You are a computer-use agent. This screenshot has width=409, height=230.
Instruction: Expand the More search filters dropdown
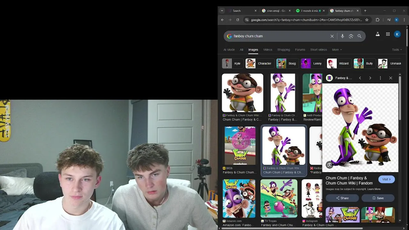pos(337,50)
